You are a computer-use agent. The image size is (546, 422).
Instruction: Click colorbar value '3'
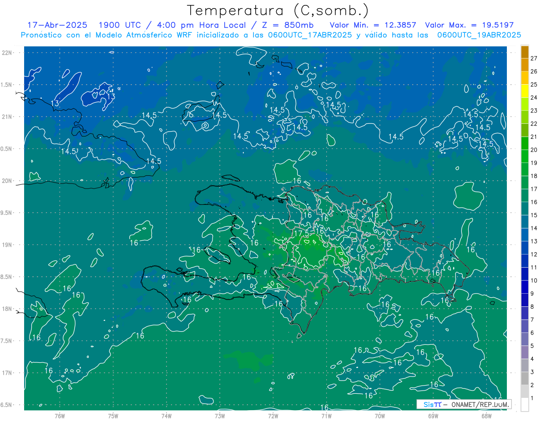pyautogui.click(x=532, y=372)
